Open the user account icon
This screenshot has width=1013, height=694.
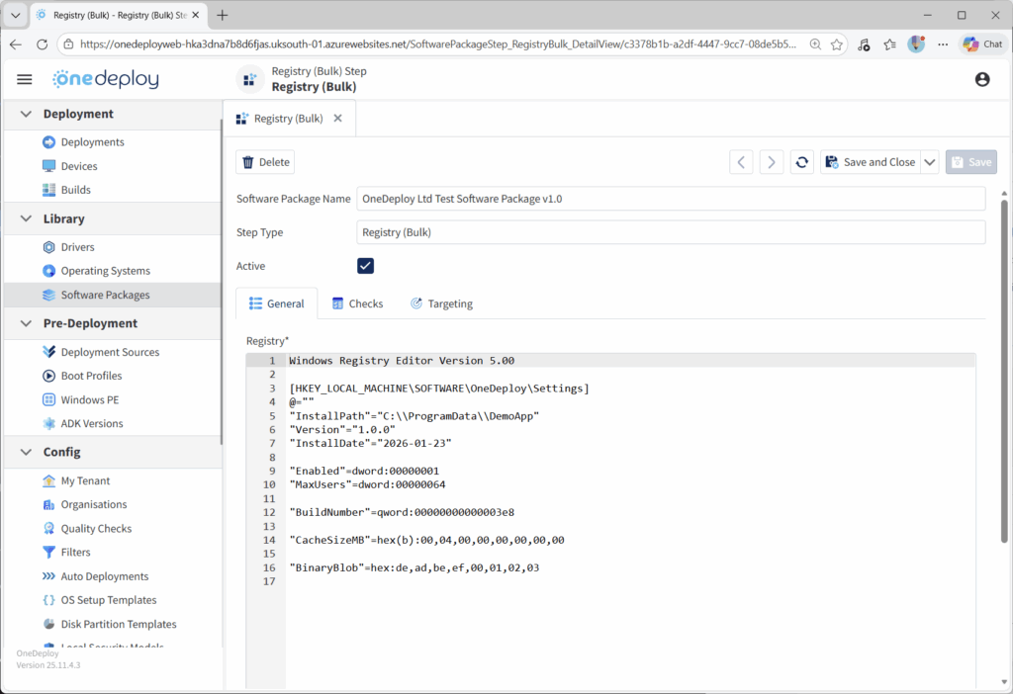[x=982, y=79]
